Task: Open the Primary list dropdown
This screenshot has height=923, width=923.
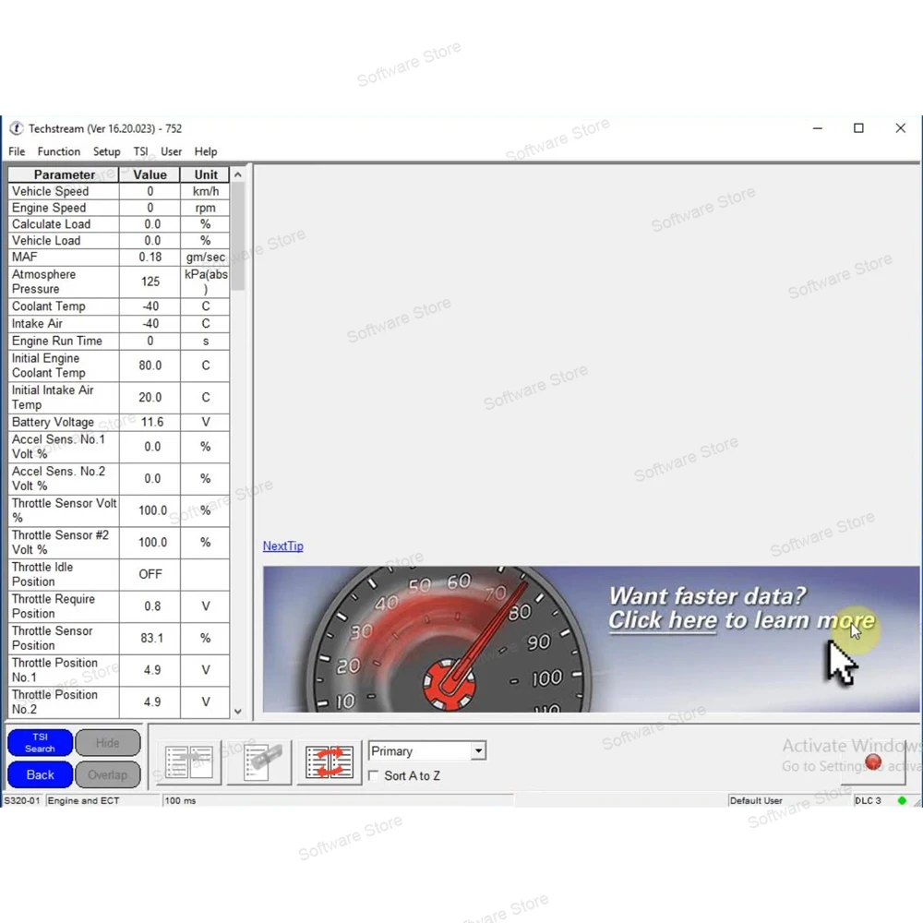Action: tap(478, 751)
